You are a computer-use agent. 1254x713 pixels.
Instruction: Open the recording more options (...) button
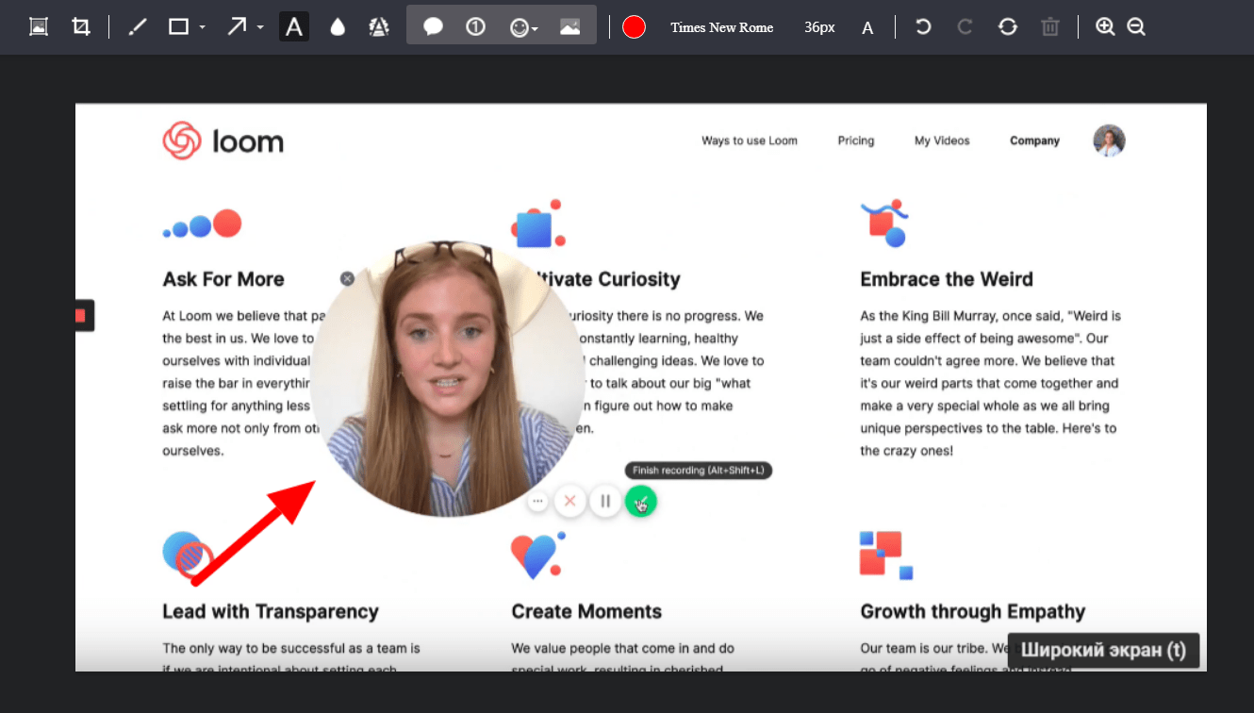538,502
